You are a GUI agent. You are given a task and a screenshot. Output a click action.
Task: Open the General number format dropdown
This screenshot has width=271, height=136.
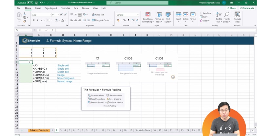(138, 15)
